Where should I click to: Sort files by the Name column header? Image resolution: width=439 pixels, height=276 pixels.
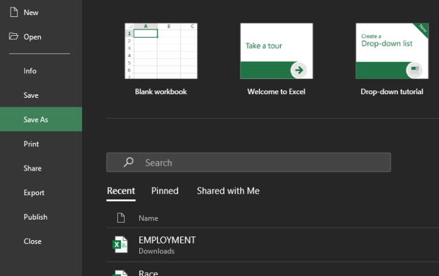pos(148,218)
